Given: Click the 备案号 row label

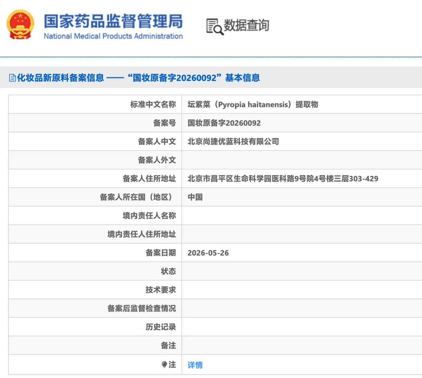Looking at the screenshot, I should coord(165,123).
